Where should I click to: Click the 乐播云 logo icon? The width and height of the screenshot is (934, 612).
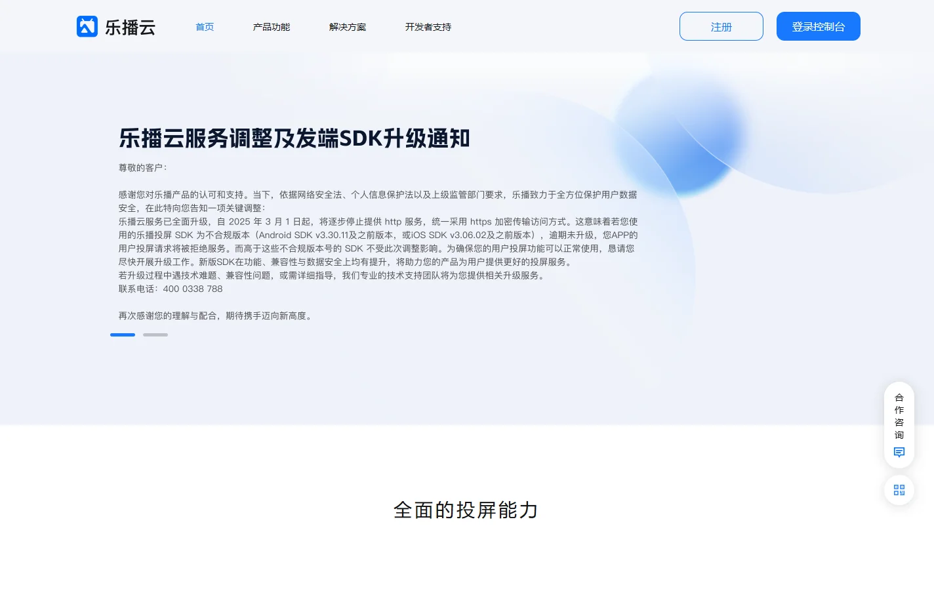(x=87, y=26)
